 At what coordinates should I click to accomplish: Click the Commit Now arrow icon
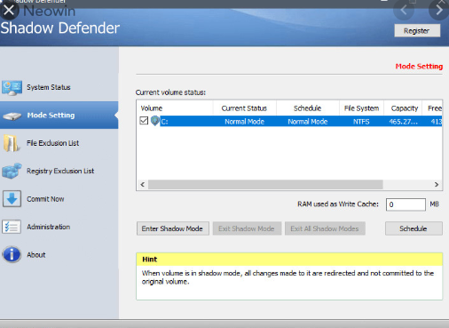[12, 198]
